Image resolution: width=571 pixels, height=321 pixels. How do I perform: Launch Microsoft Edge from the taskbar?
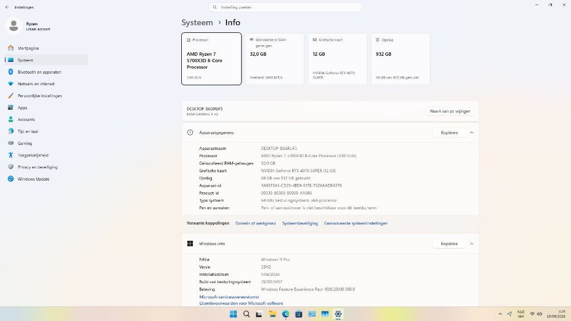285,314
